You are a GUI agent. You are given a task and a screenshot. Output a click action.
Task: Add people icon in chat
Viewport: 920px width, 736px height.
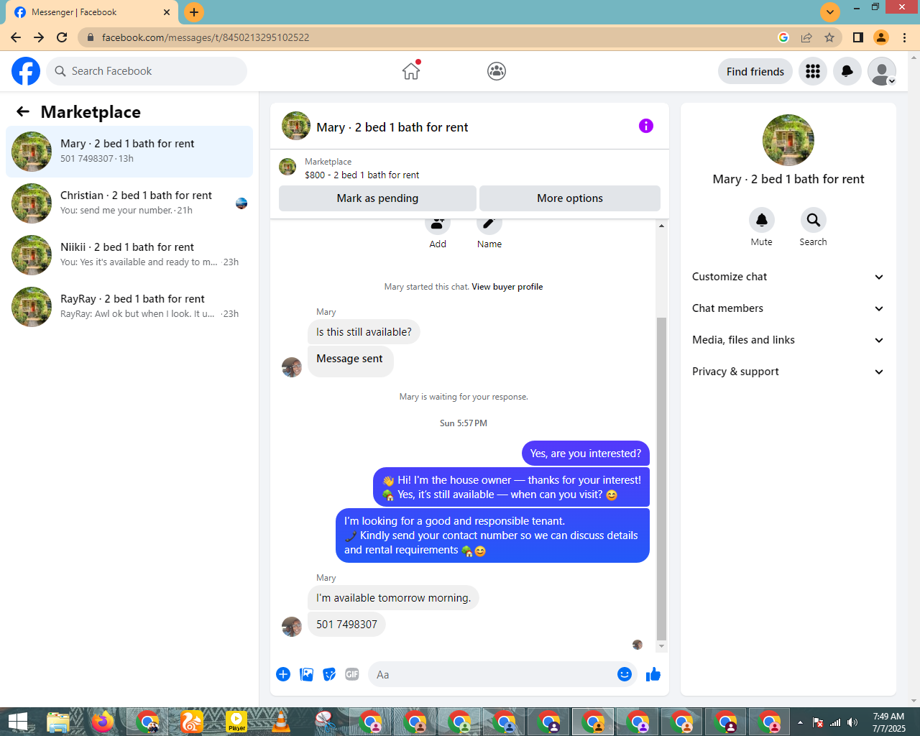[x=438, y=224]
